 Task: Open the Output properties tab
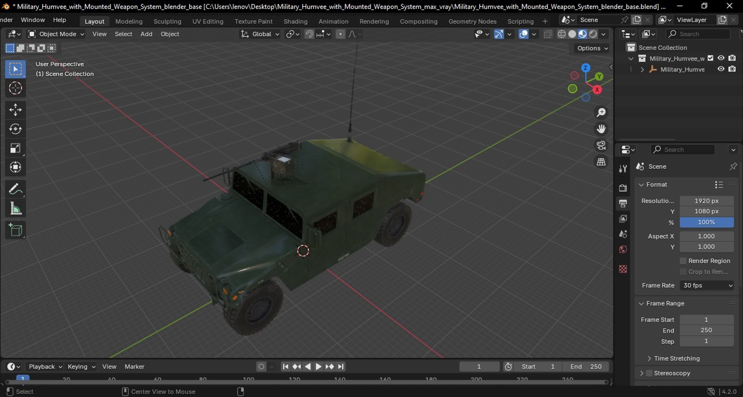pyautogui.click(x=623, y=204)
